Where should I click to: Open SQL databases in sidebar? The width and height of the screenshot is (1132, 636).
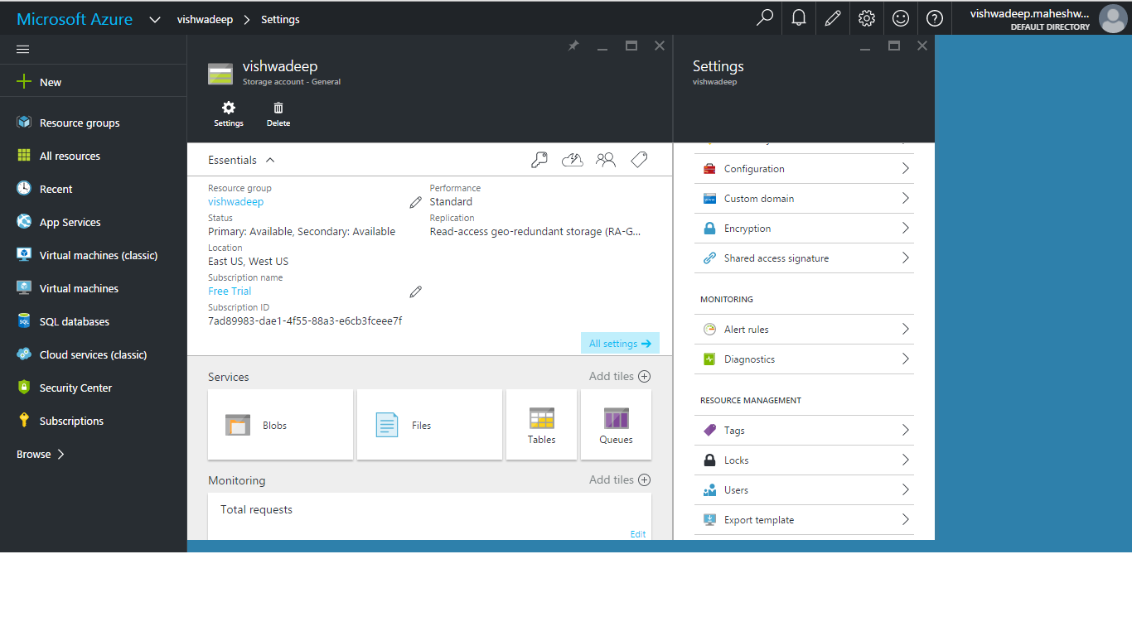(x=75, y=321)
